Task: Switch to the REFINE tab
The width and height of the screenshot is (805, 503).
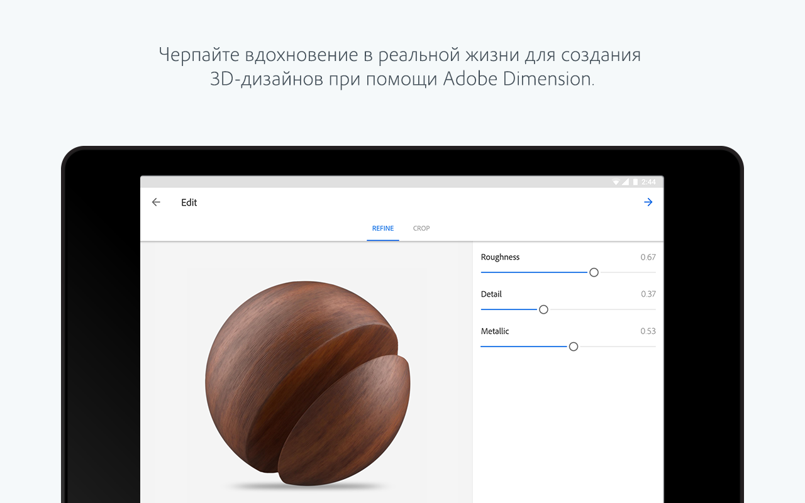Action: (383, 228)
